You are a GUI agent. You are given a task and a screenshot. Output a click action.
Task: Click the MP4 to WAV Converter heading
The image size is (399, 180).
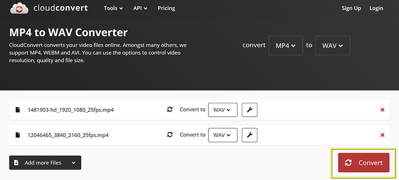(68, 32)
